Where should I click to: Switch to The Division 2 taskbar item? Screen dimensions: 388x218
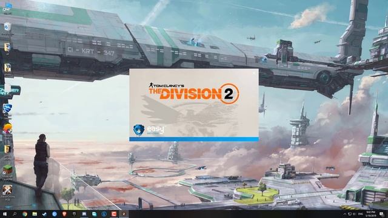point(124,214)
